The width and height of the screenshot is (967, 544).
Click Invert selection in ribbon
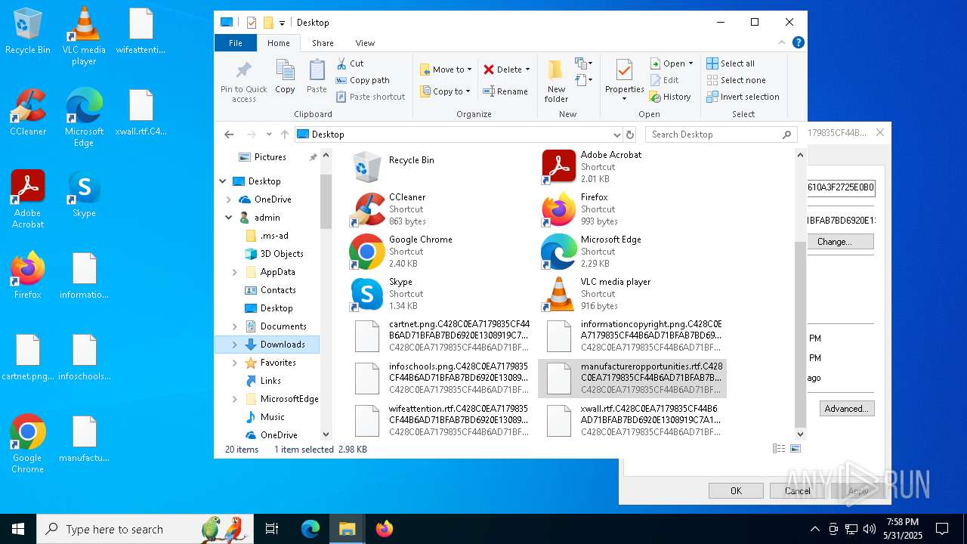(743, 97)
